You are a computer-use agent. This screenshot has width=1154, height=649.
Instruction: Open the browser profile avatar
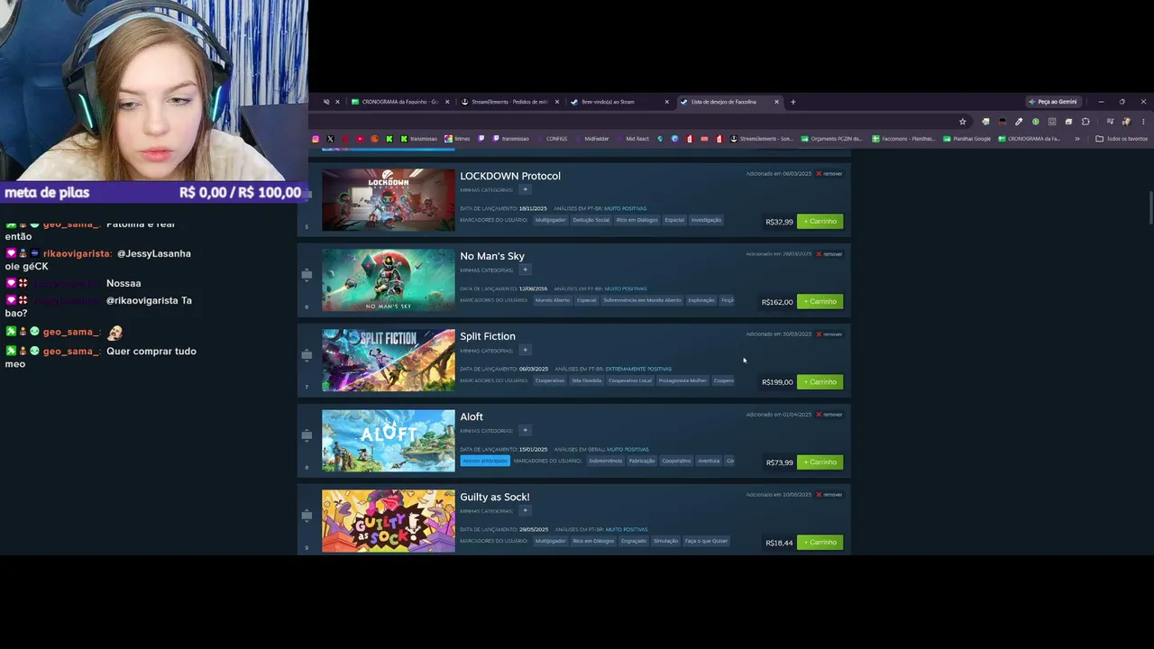(x=1126, y=122)
